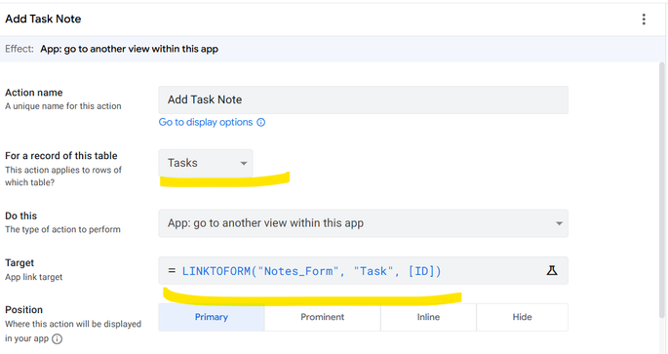
Task: Click the Action name label text
Action: tap(34, 93)
